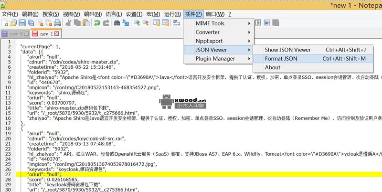Open the ? help menu
This screenshot has height=192, width=382.
(x=230, y=14)
